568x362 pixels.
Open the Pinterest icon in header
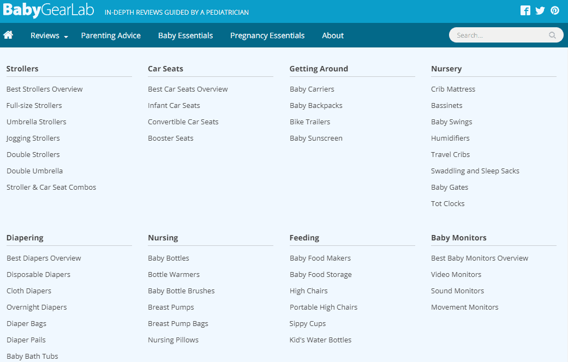555,10
